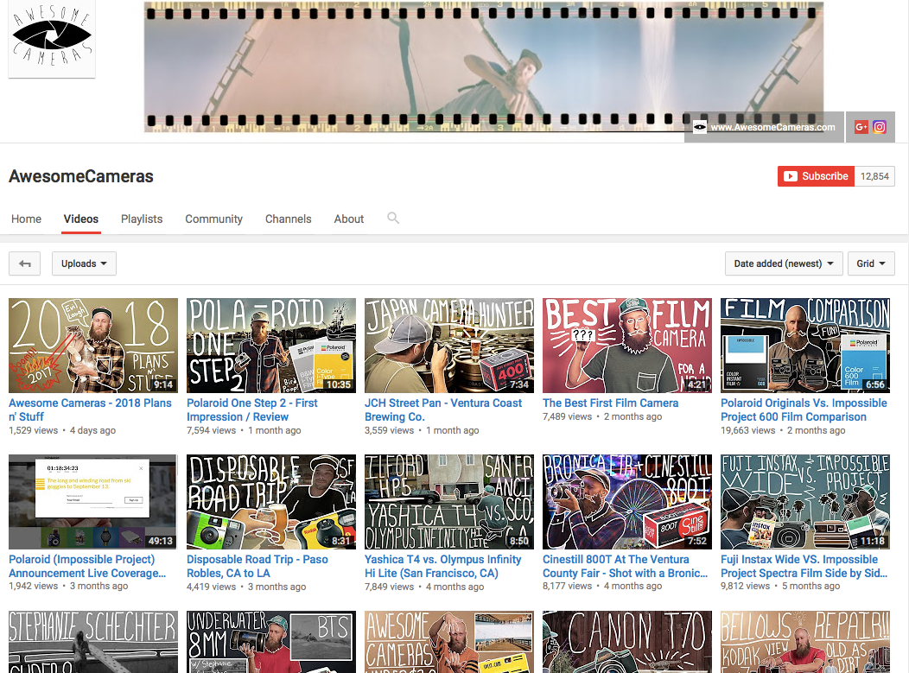Open the Best Film Camera thumbnail
This screenshot has height=673, width=909.
[627, 346]
